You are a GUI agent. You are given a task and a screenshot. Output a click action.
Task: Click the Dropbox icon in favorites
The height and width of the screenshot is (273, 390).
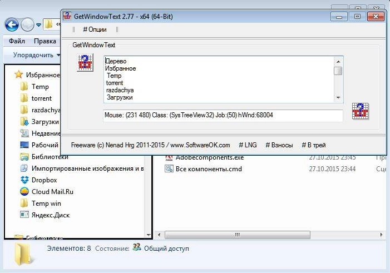click(24, 180)
